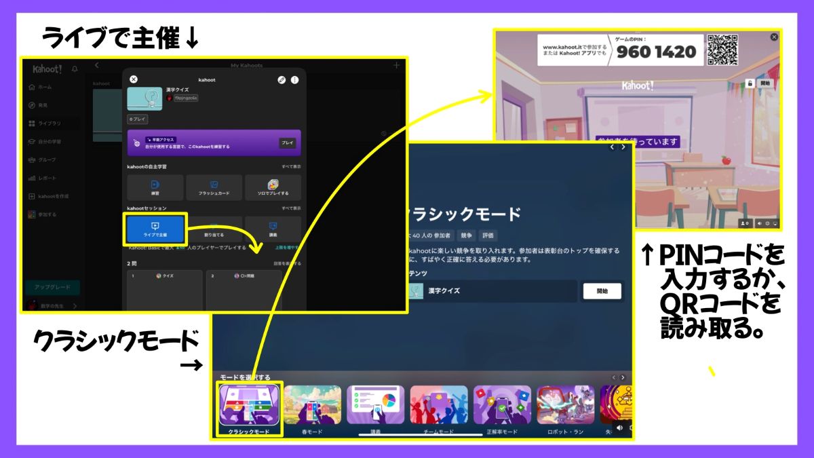Click the 開始 button in lobby
This screenshot has width=814, height=458.
tap(765, 83)
